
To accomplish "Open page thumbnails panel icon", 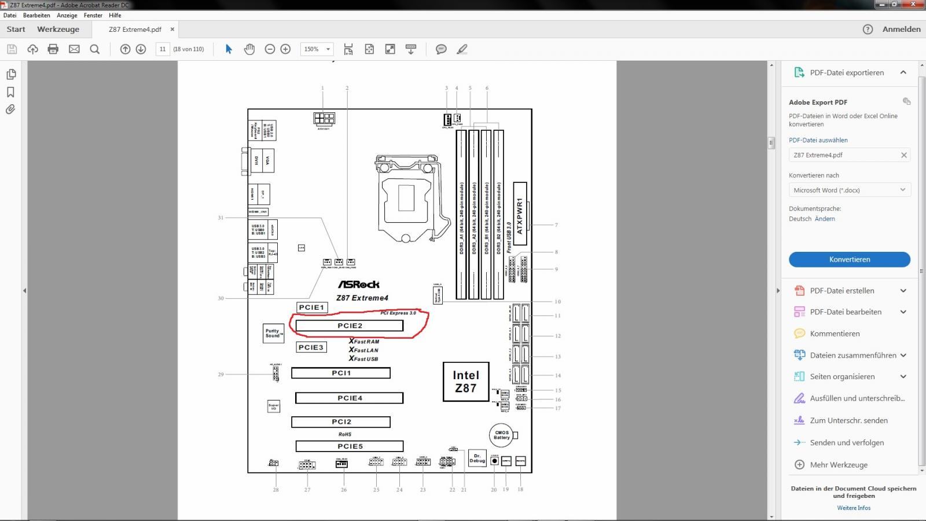I will pyautogui.click(x=10, y=74).
